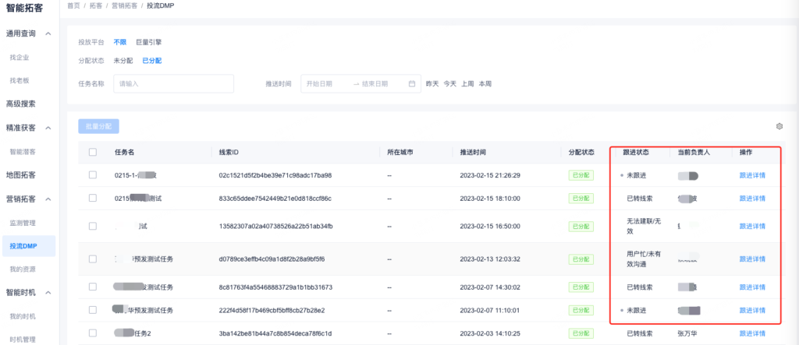Click the 开始日期 date field
The image size is (799, 345).
(325, 83)
